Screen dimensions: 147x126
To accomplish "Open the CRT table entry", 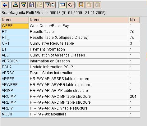I will 15,43.
